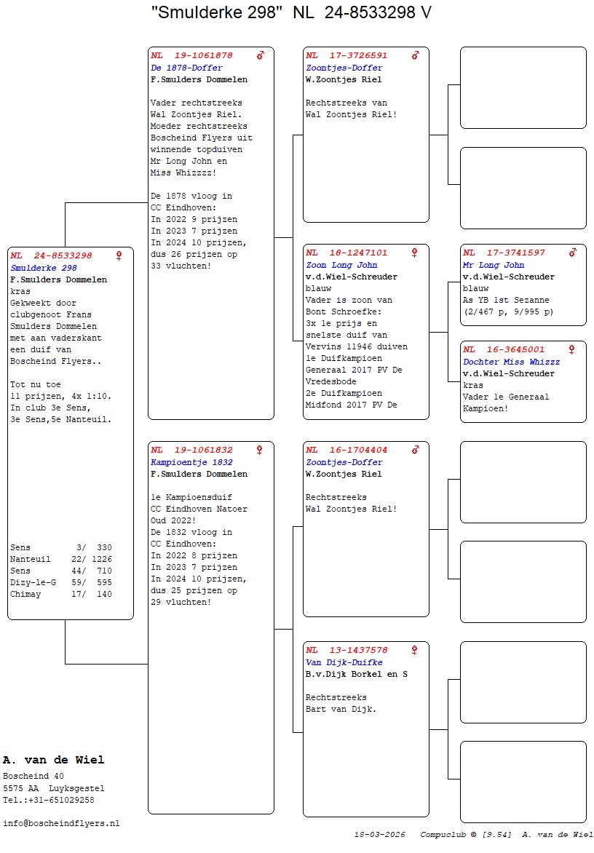Click the Mr Long John name
Image resolution: width=594 pixels, height=853 pixels.
click(x=494, y=265)
